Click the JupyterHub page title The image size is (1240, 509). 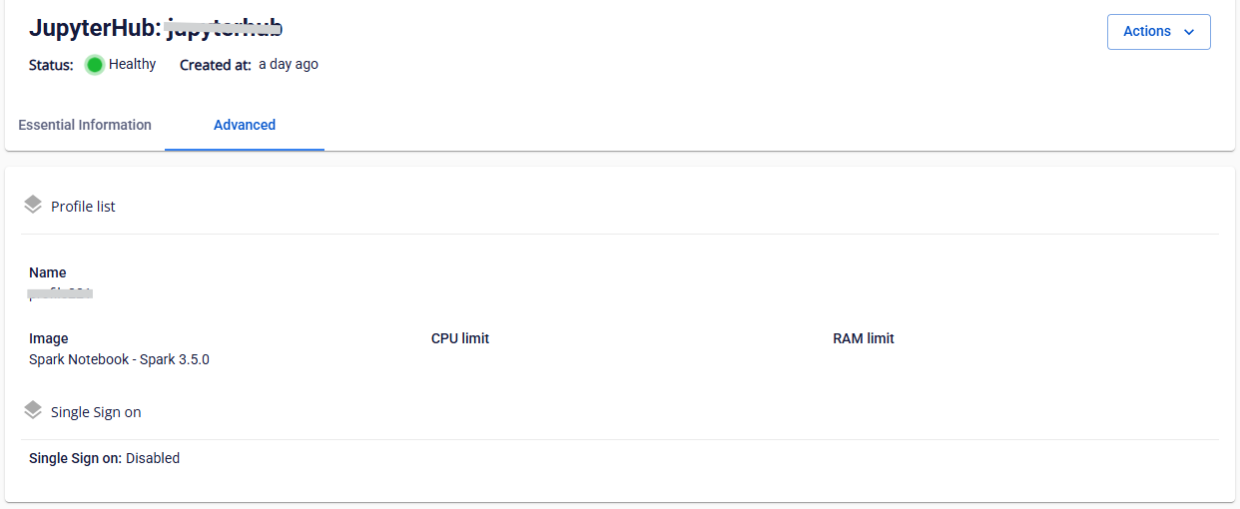pyautogui.click(x=156, y=29)
